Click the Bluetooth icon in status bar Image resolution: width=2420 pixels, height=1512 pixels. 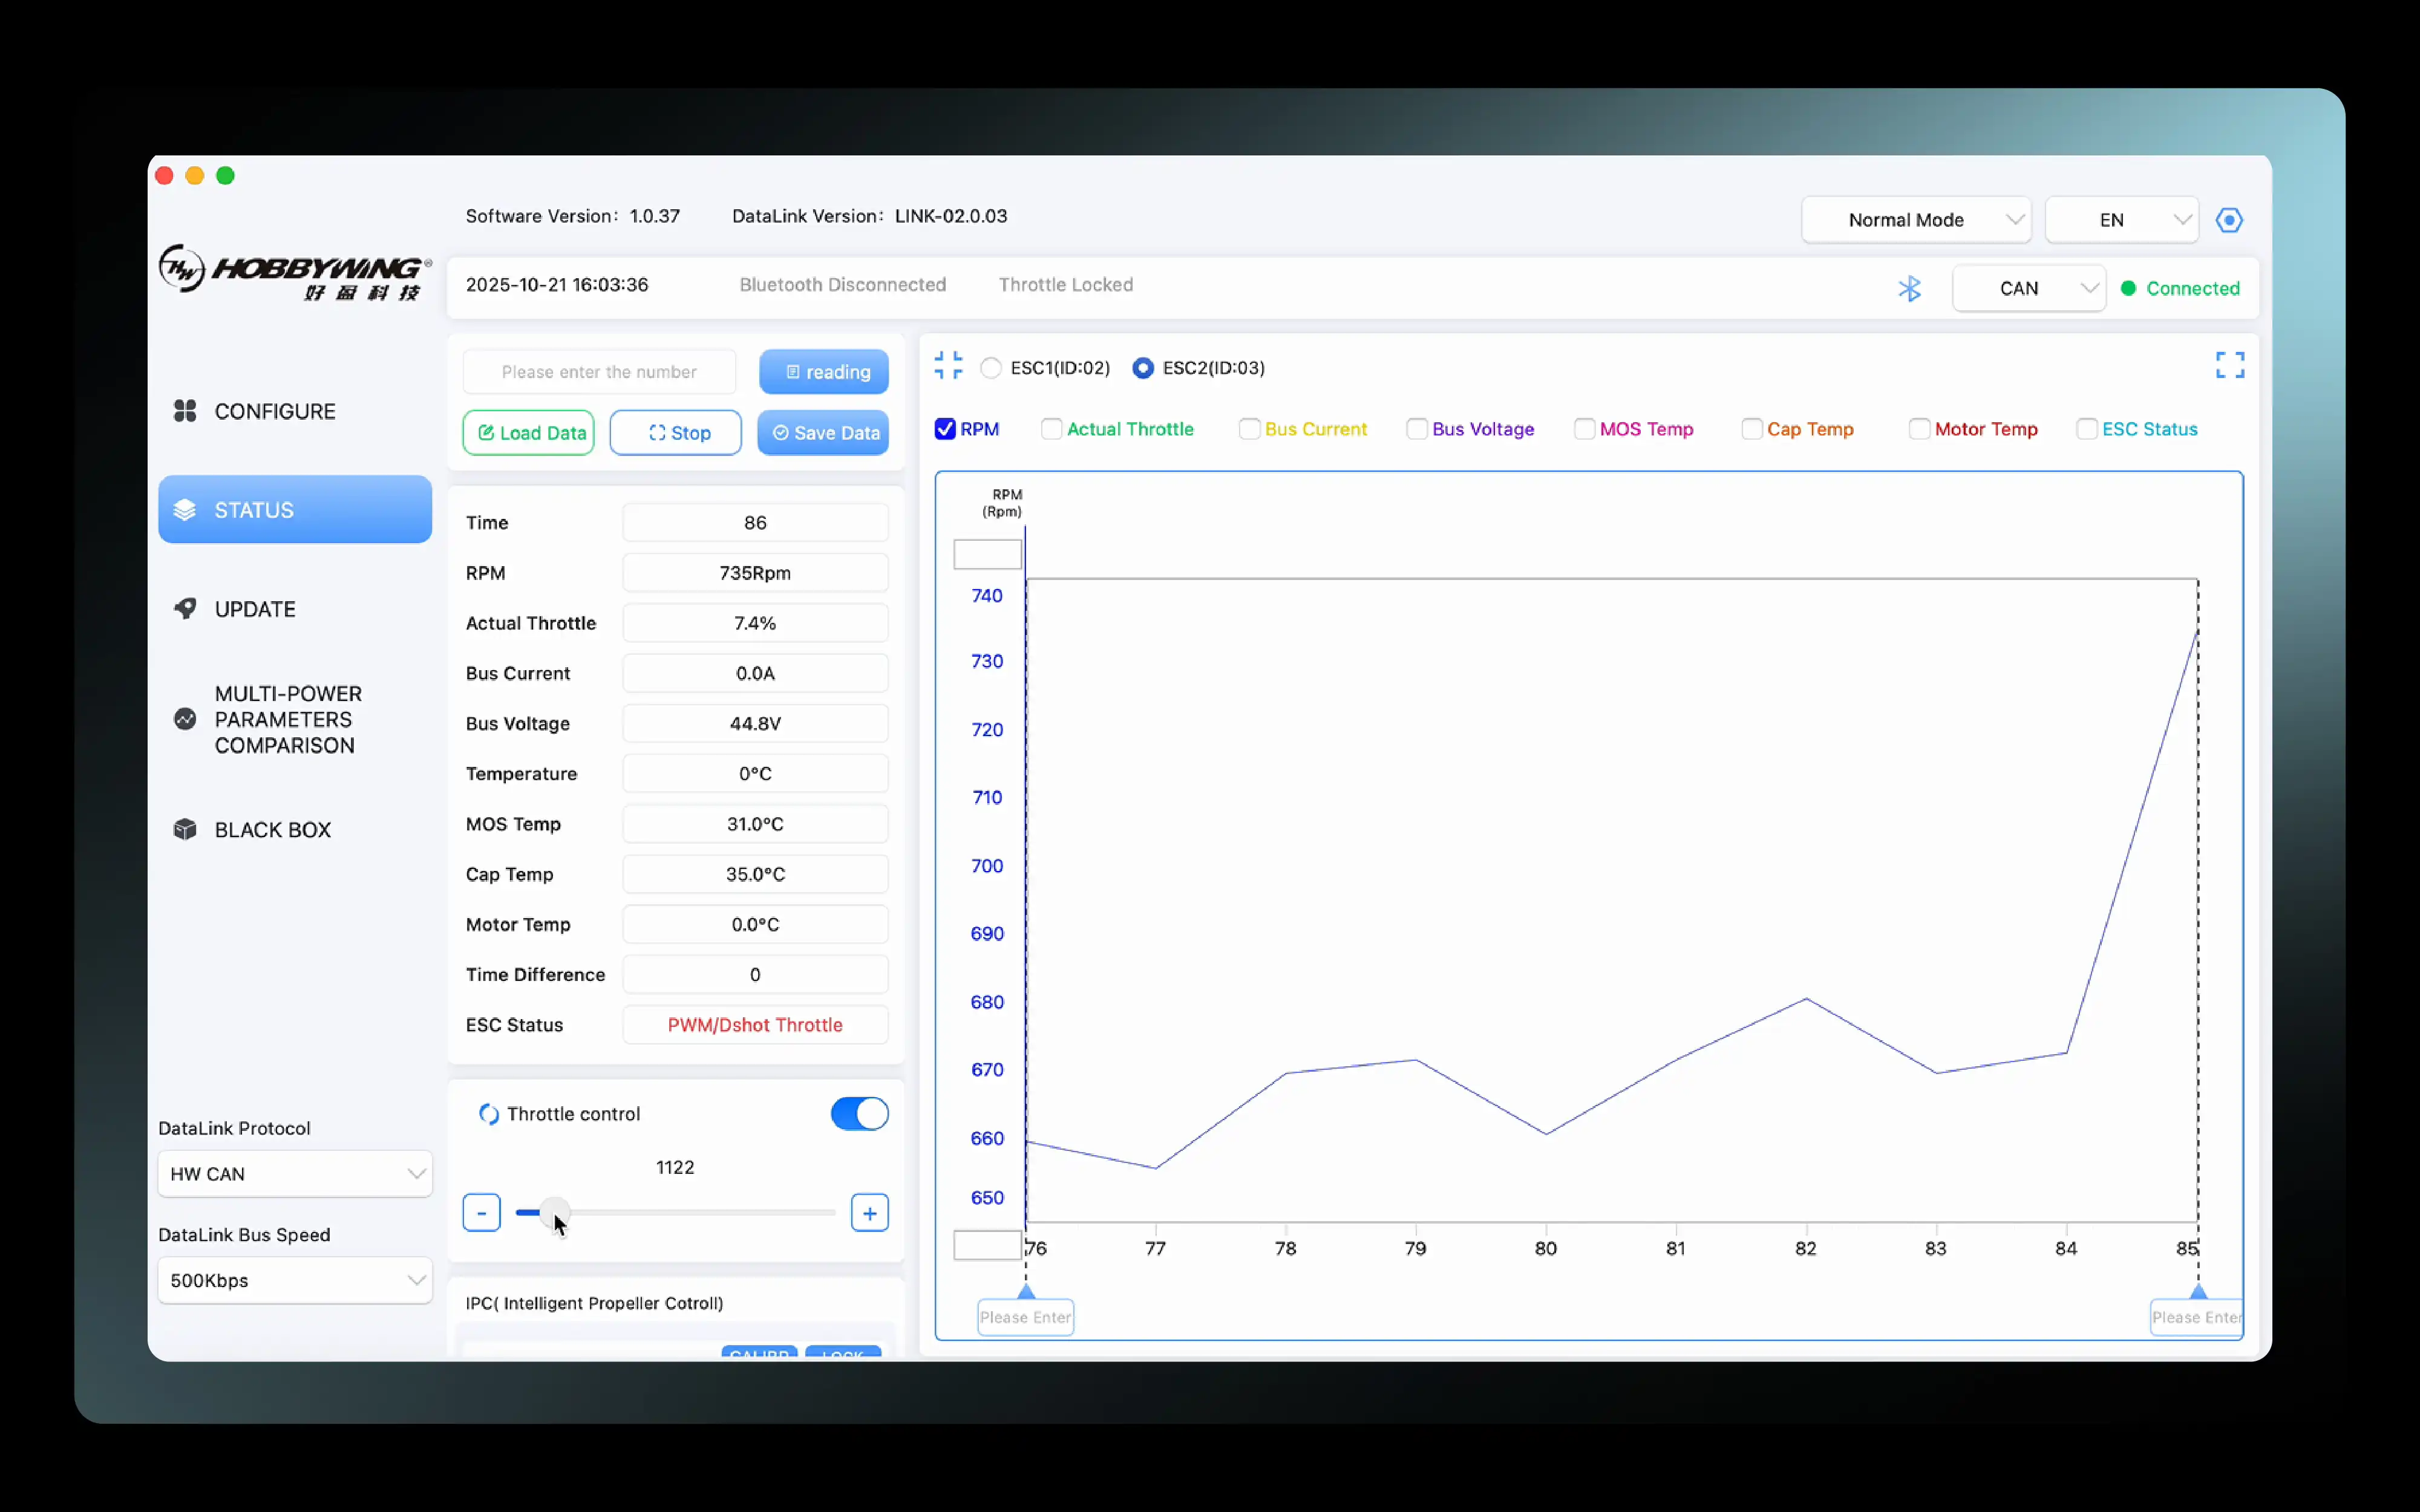pos(1909,289)
